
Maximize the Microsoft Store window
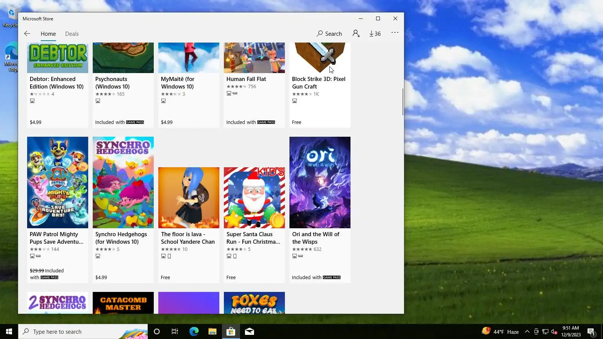[x=378, y=18]
